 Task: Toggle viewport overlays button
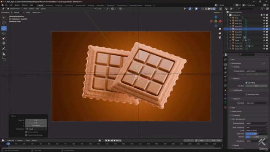click(x=196, y=9)
